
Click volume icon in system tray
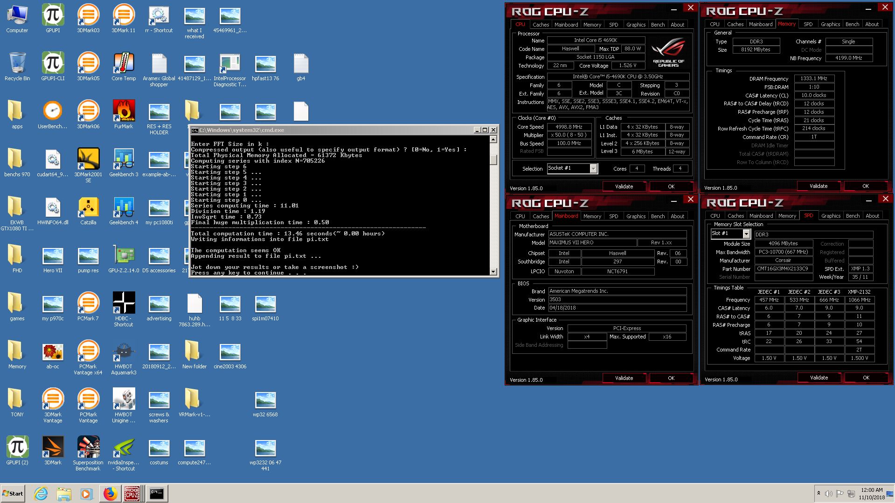pos(829,493)
